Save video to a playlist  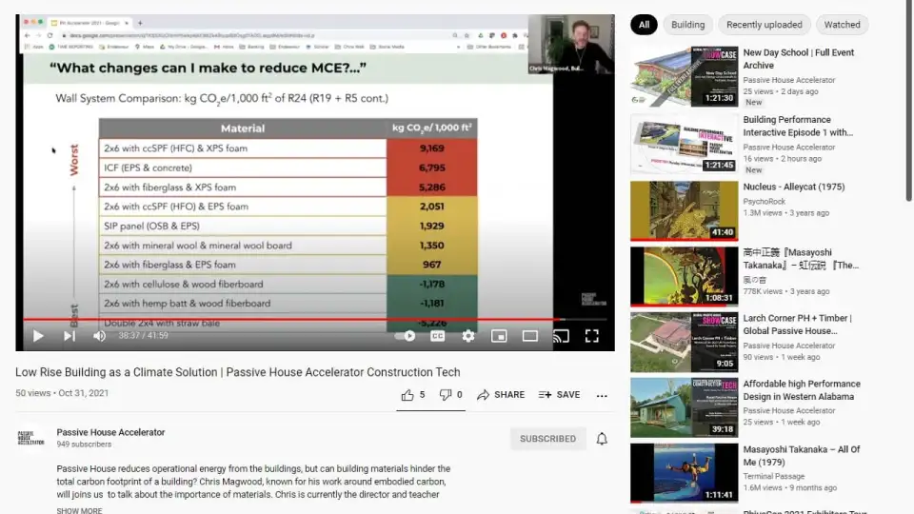(559, 395)
